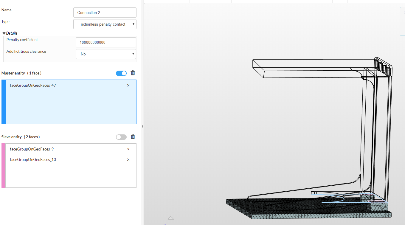Click the Type label
The width and height of the screenshot is (405, 225).
[x=6, y=21]
